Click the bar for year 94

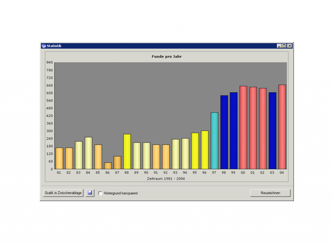point(185,154)
